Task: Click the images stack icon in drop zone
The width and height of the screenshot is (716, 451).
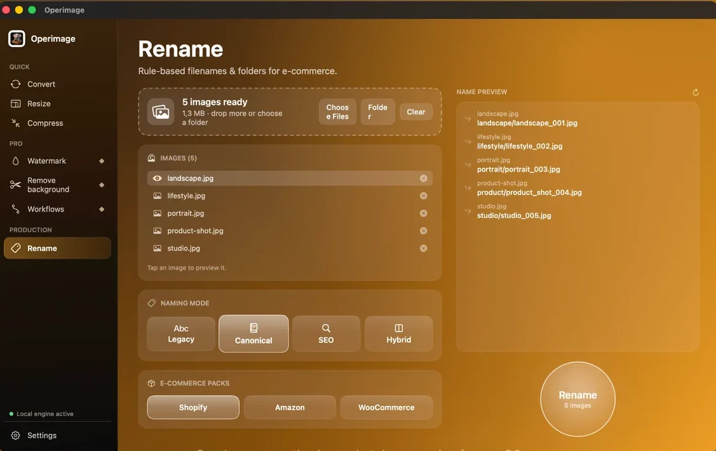Action: point(161,112)
